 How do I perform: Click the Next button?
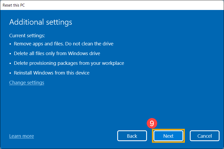[168, 136]
